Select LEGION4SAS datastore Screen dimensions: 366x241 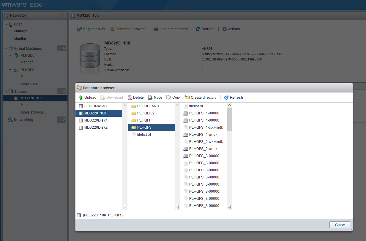pos(99,106)
